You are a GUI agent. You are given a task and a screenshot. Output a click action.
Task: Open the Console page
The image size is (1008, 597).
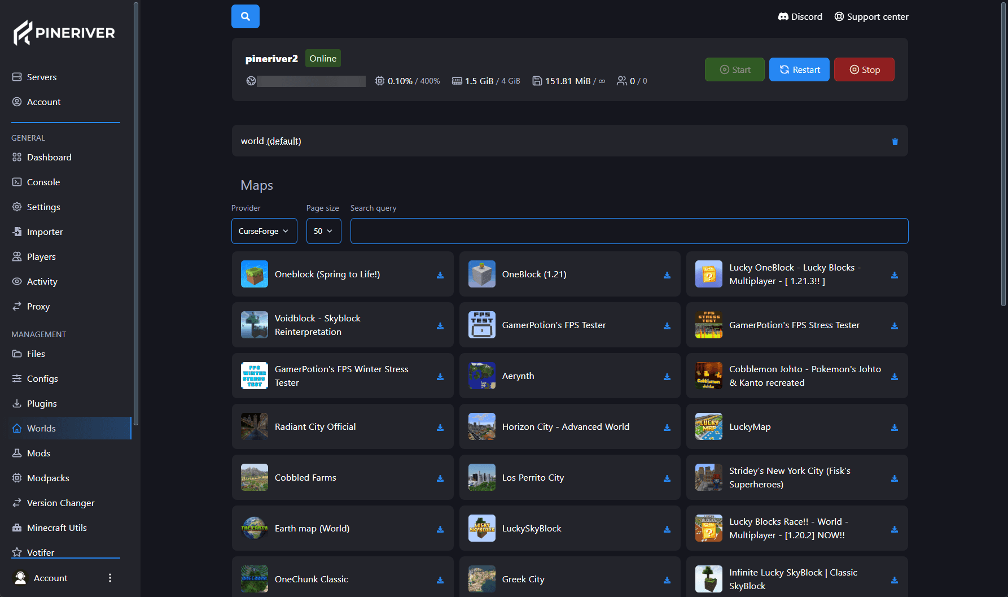(x=36, y=182)
